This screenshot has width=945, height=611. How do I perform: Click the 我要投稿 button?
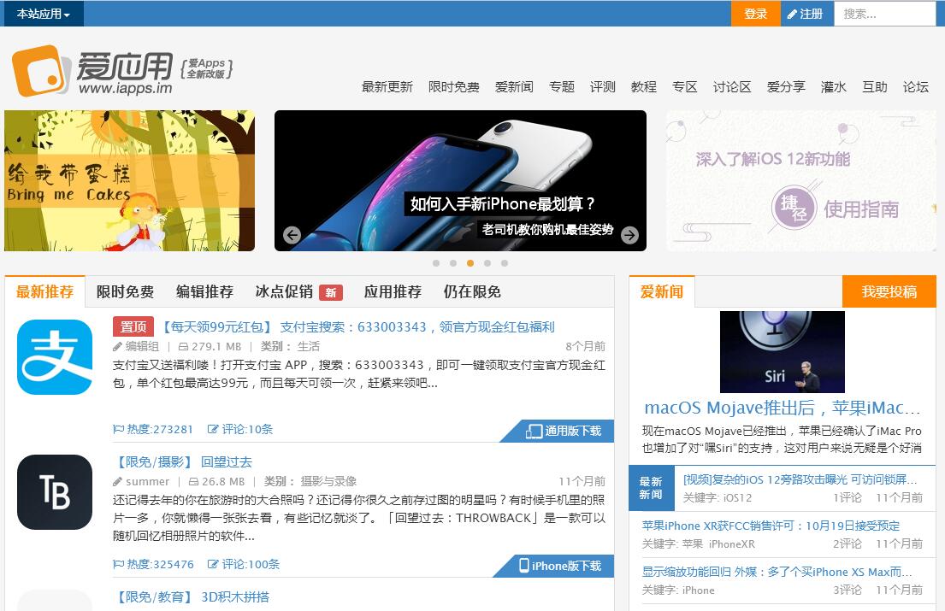pyautogui.click(x=889, y=291)
